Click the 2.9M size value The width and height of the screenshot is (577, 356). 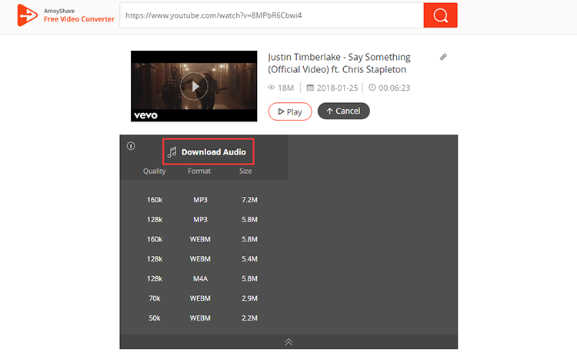tap(249, 298)
